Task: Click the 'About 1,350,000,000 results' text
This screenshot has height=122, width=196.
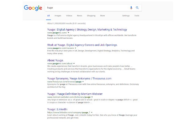Action: click(x=66, y=23)
